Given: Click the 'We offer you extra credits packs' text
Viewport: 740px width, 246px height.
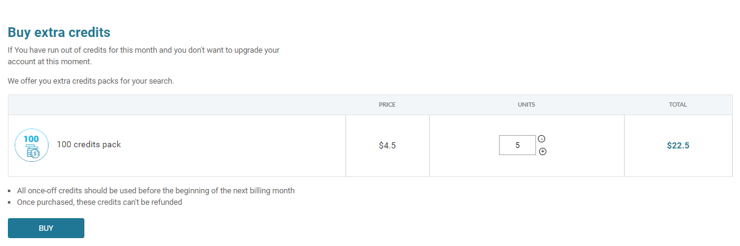Looking at the screenshot, I should click(x=91, y=81).
